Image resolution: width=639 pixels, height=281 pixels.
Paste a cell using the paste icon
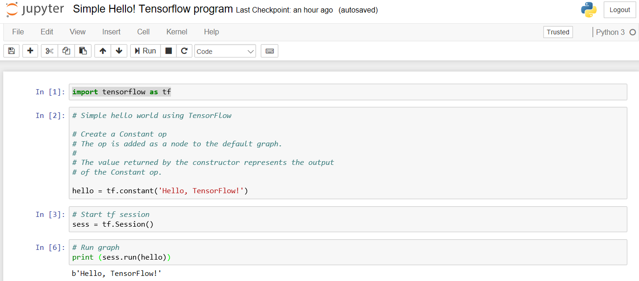(x=83, y=51)
